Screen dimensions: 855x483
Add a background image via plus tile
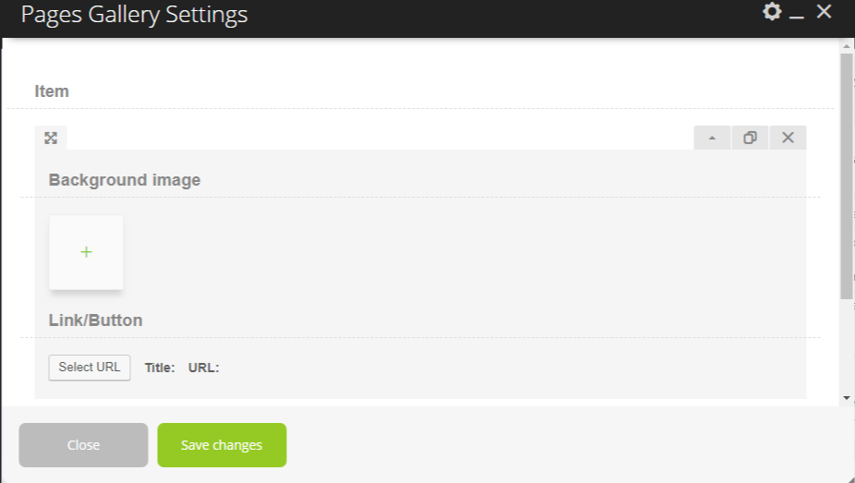(86, 252)
